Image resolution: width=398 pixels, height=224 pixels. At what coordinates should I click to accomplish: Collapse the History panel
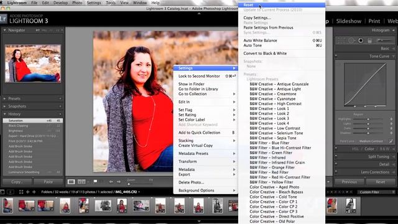(x=4, y=114)
